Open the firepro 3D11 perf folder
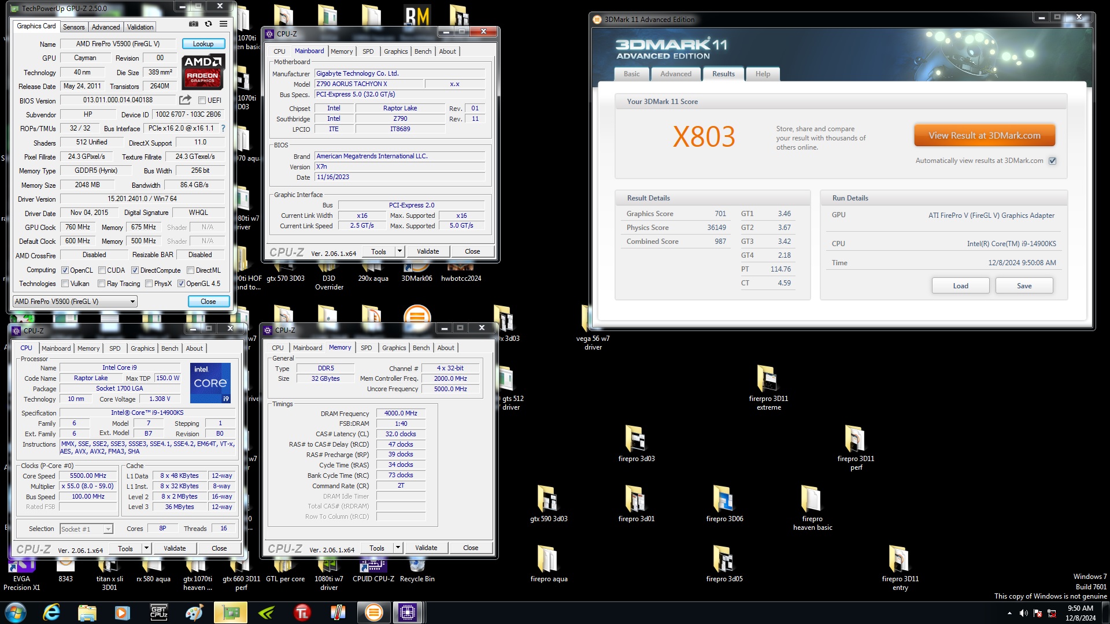The height and width of the screenshot is (624, 1110). [856, 447]
